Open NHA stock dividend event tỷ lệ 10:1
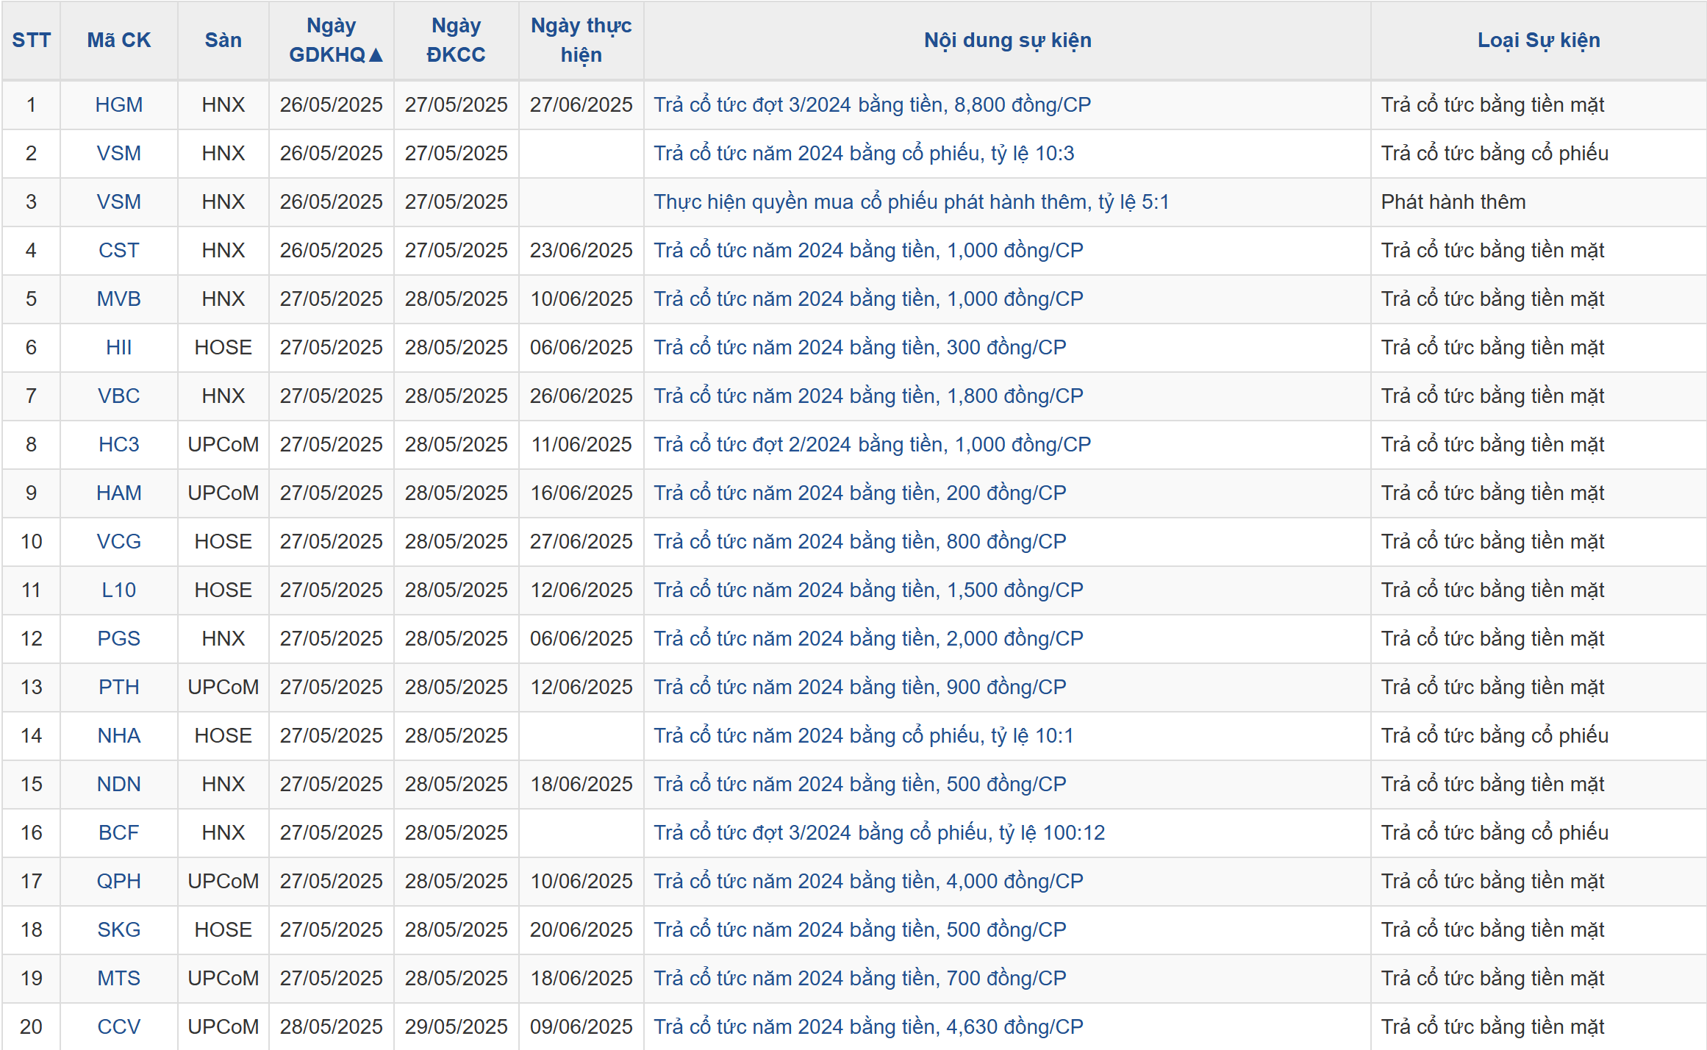 pyautogui.click(x=864, y=736)
